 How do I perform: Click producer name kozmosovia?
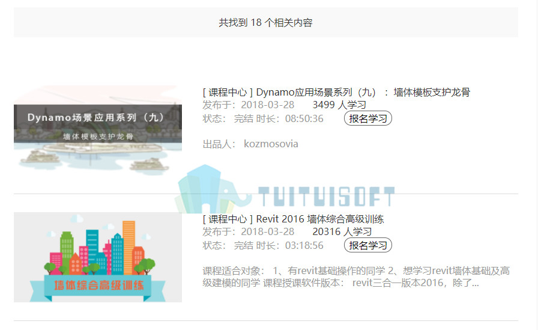coord(271,144)
